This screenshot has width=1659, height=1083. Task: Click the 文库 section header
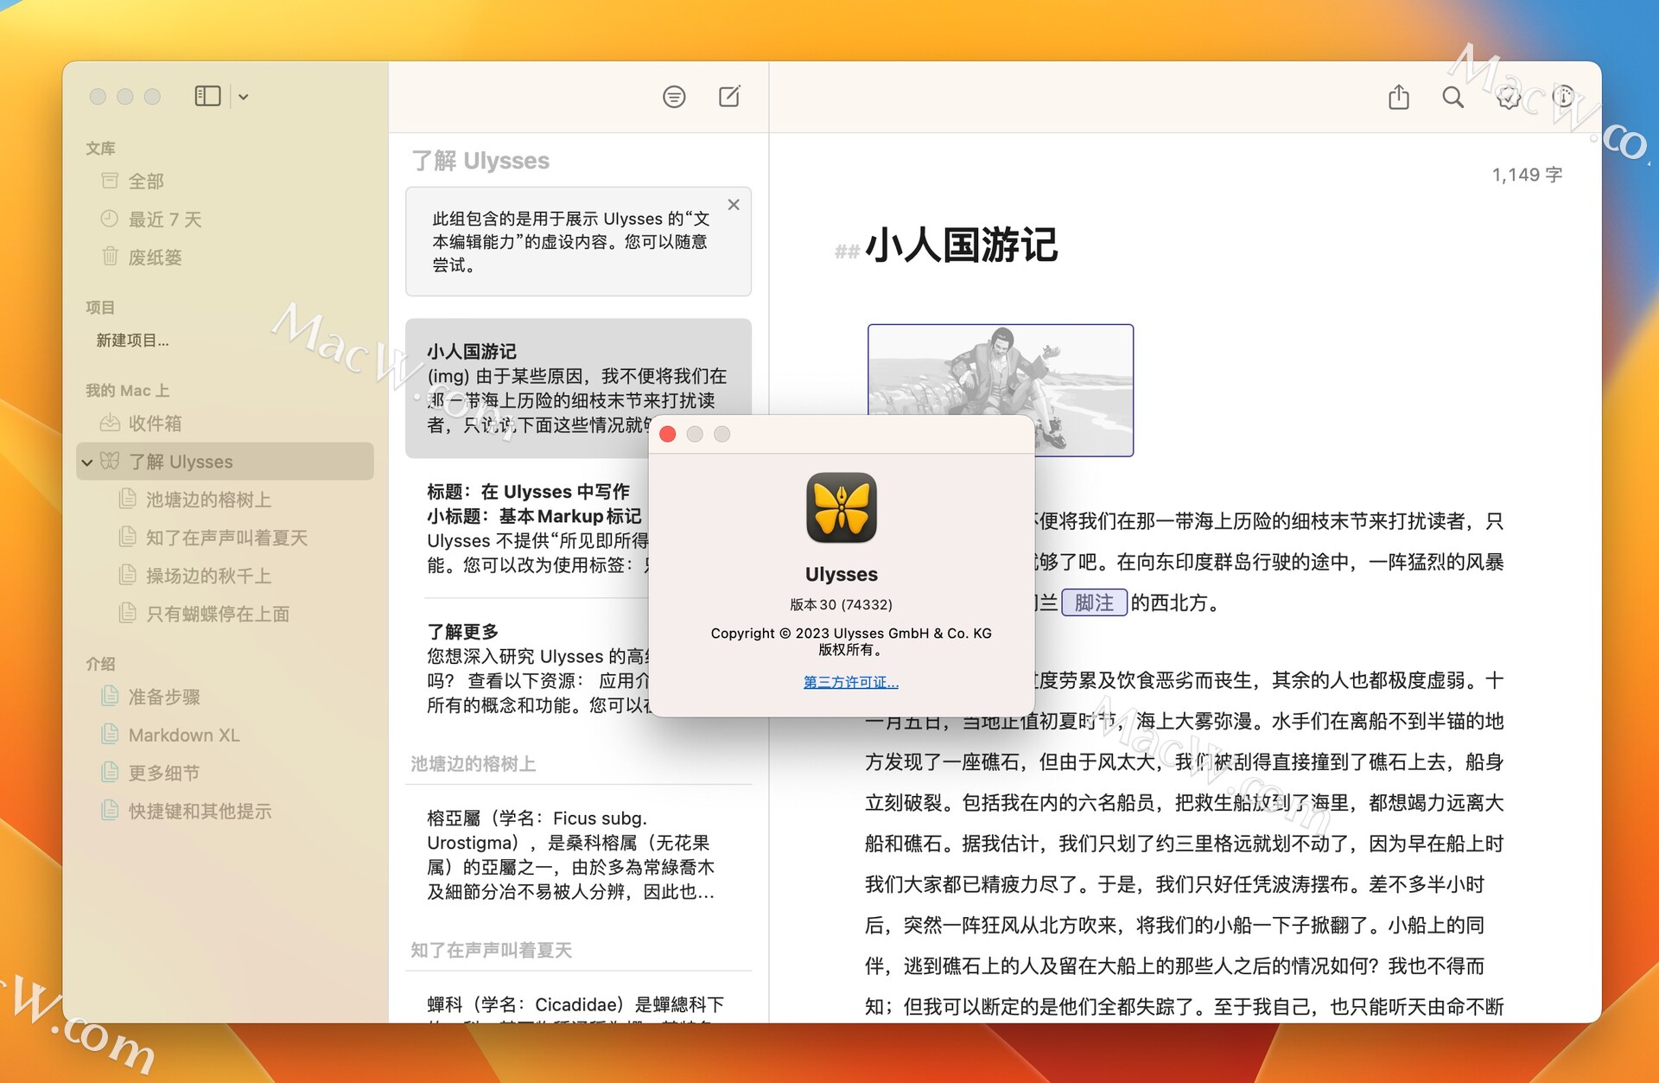click(x=100, y=148)
